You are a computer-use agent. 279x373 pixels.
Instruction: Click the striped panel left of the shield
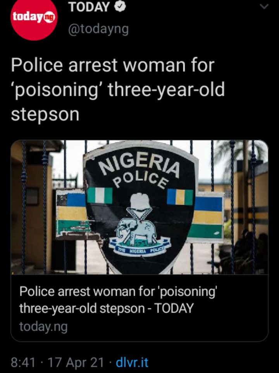[72, 213]
